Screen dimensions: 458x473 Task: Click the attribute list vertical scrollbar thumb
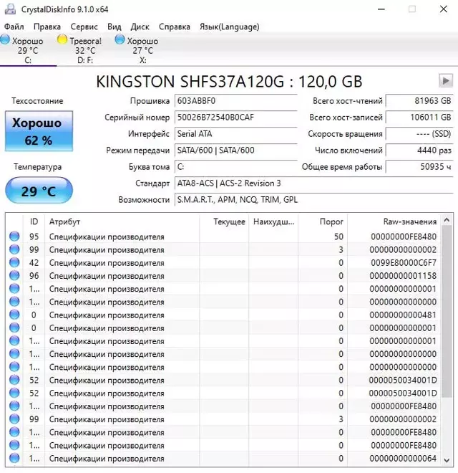pyautogui.click(x=447, y=312)
